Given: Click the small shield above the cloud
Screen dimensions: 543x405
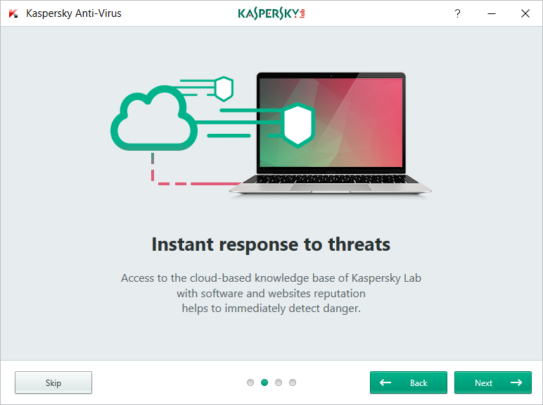Looking at the screenshot, I should [x=224, y=89].
